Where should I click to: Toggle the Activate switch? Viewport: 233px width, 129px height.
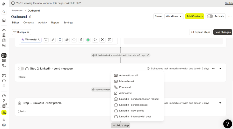210,16
